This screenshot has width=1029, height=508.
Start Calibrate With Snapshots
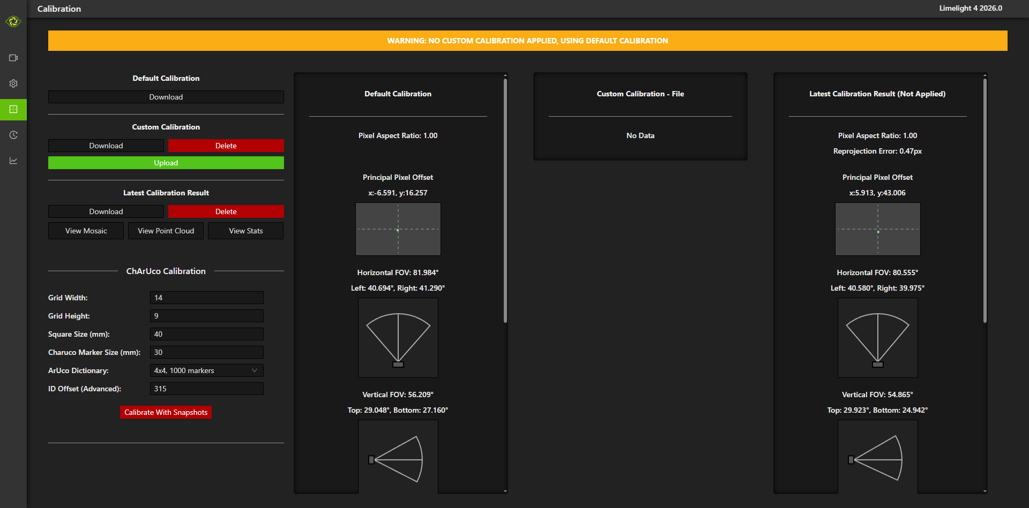[x=166, y=412]
